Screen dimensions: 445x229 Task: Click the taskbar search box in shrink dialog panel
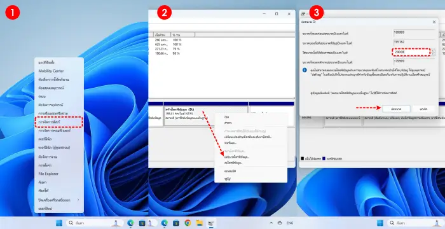tap(416, 223)
